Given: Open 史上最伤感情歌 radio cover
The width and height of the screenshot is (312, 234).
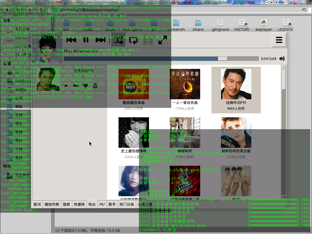Looking at the screenshot, I should (134, 133).
